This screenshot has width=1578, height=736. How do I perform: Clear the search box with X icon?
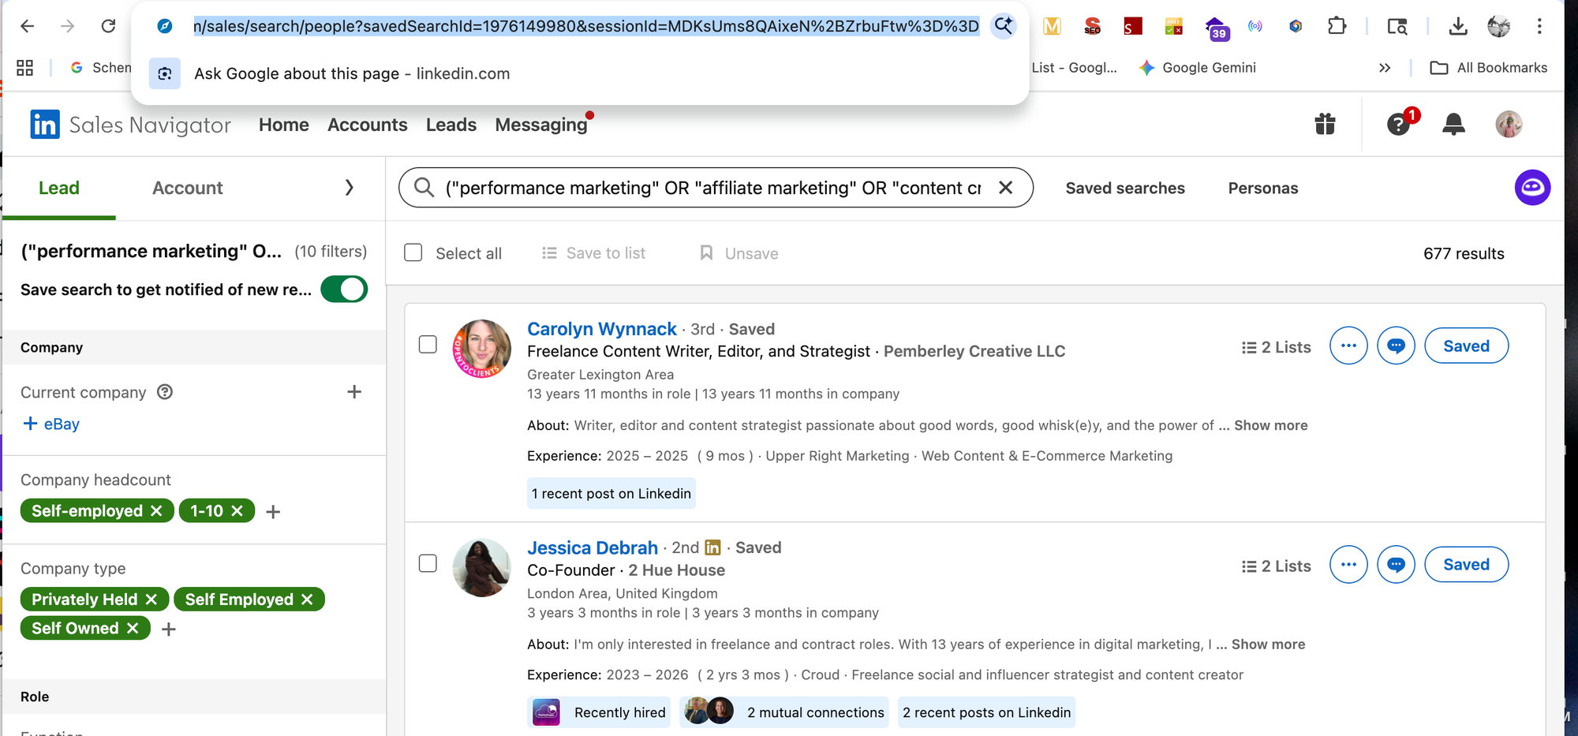click(1005, 188)
